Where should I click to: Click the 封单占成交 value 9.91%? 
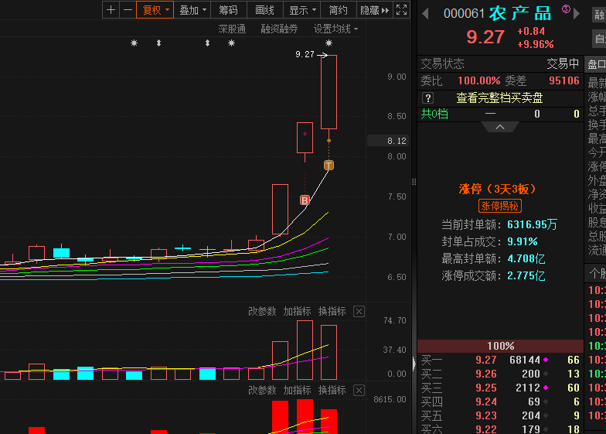(523, 241)
